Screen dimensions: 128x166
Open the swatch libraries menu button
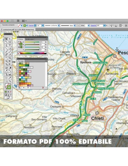pos(19,88)
